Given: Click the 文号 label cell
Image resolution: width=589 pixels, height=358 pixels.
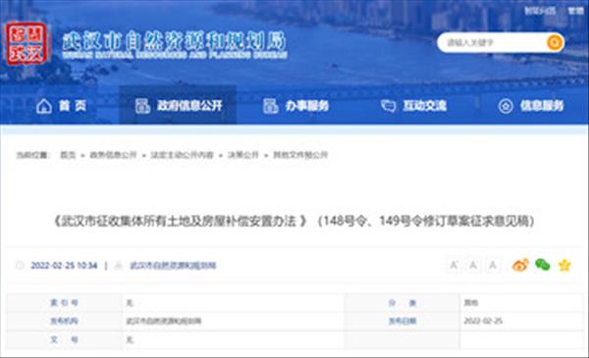Looking at the screenshot, I should 64,340.
